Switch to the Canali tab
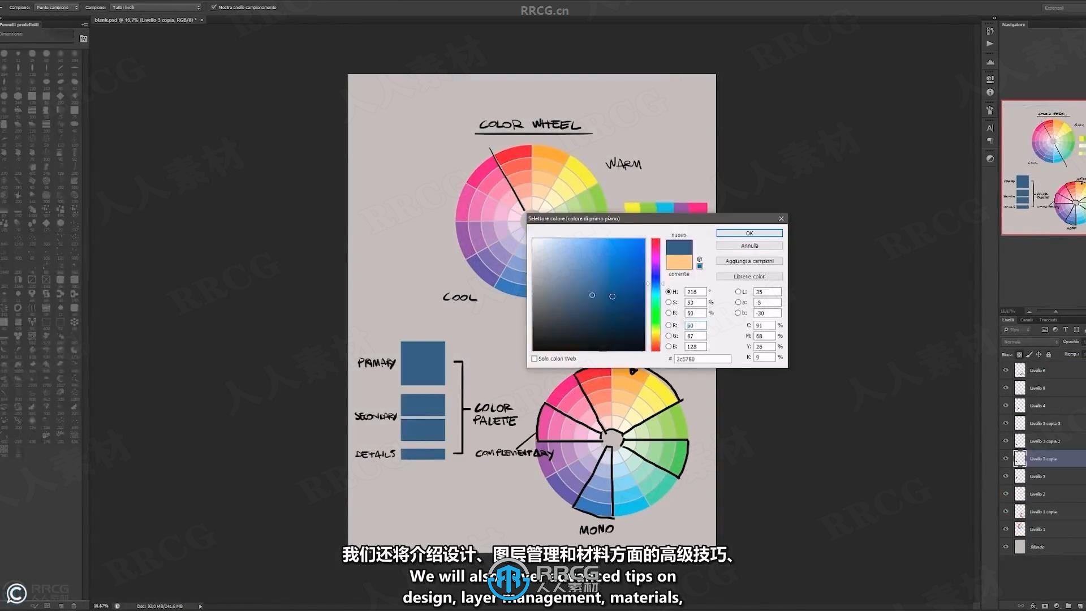This screenshot has height=611, width=1086. pyautogui.click(x=1027, y=320)
